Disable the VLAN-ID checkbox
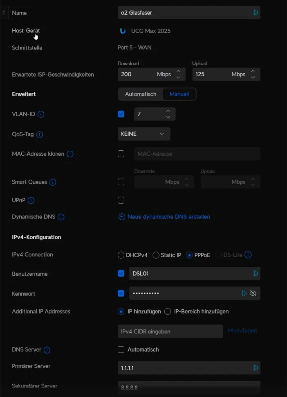 [121, 114]
